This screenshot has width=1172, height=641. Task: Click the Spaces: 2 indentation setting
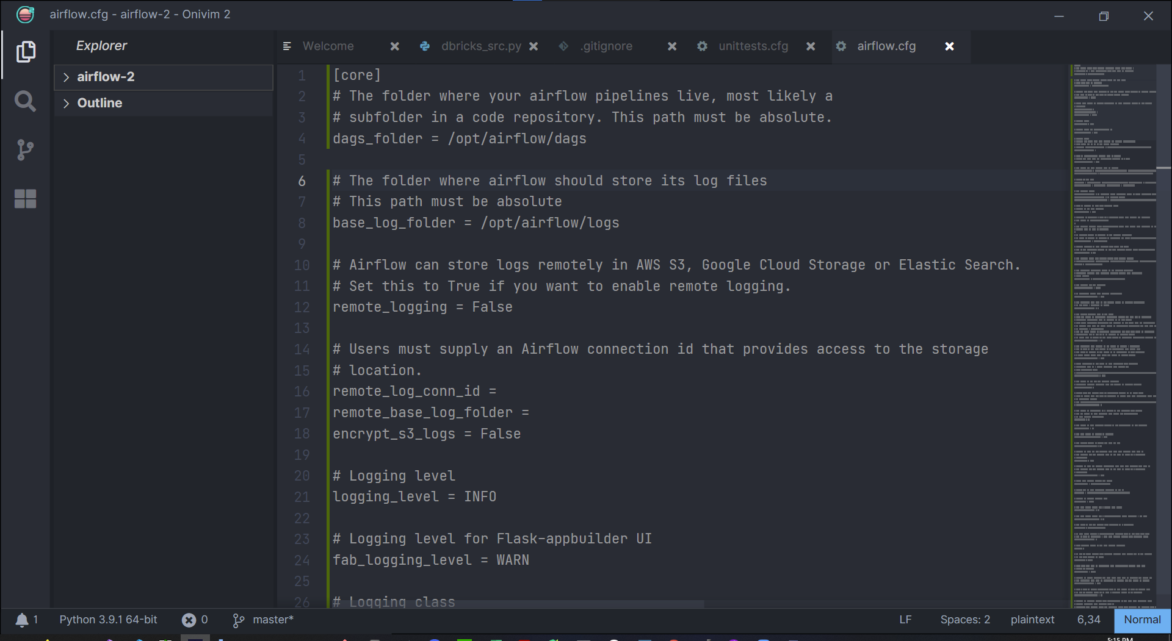[x=965, y=620]
